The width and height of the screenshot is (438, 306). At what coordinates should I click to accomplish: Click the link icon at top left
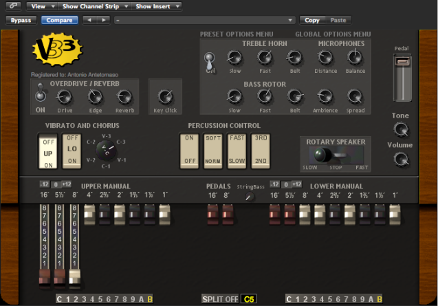point(13,6)
